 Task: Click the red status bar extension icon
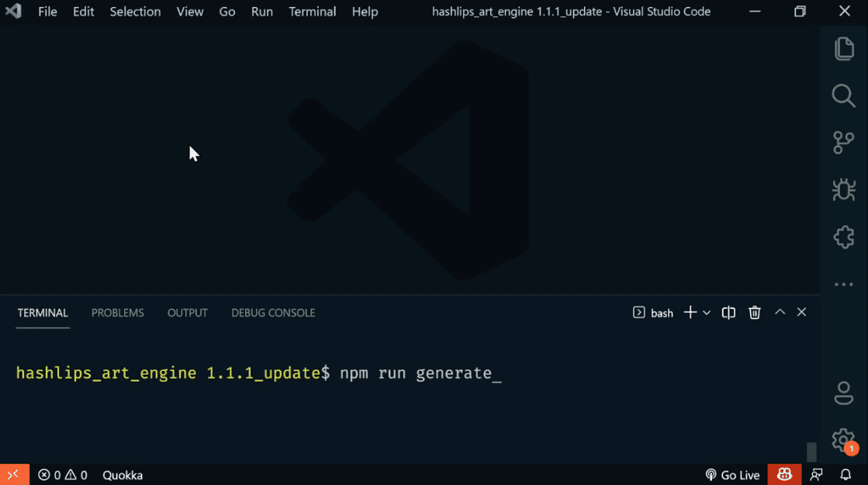pyautogui.click(x=784, y=474)
